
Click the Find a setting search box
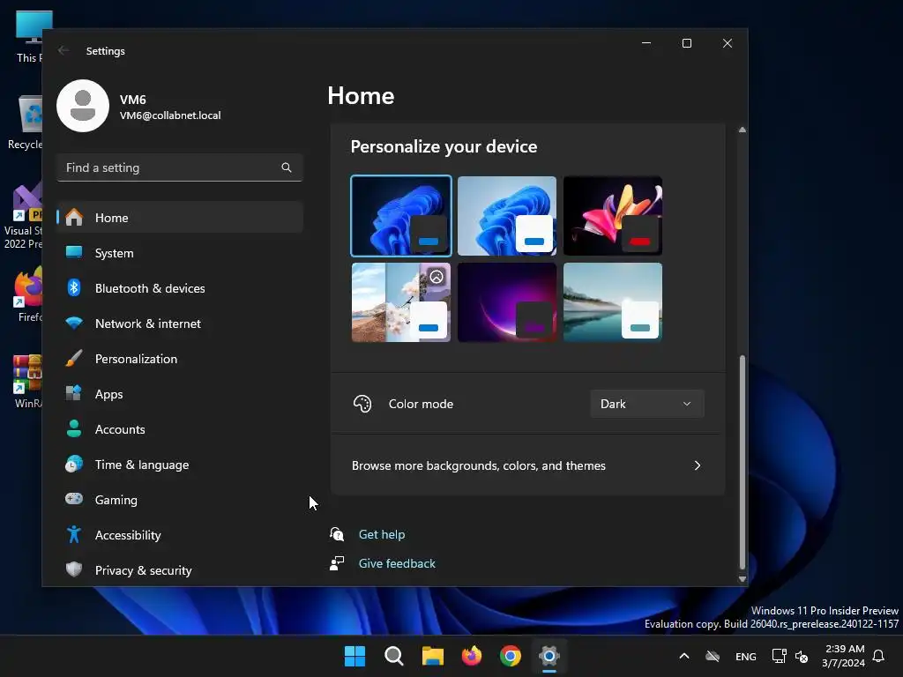click(x=180, y=167)
